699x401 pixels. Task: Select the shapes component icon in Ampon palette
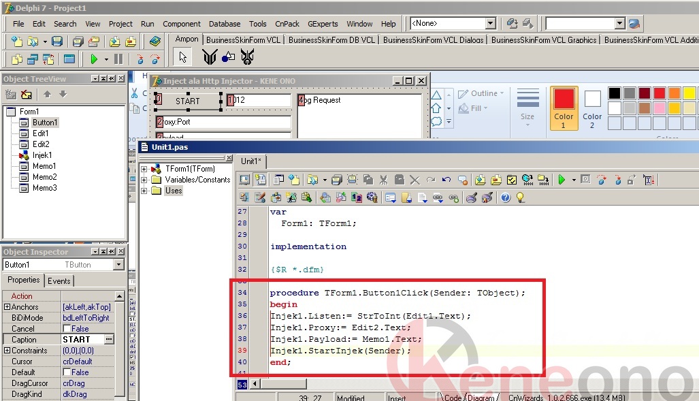(228, 57)
